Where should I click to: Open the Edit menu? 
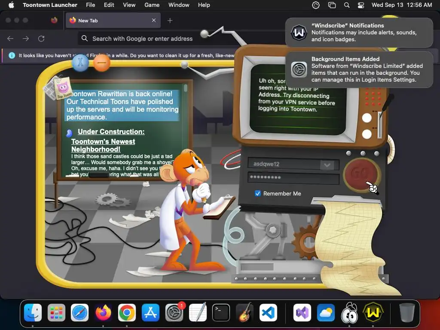pyautogui.click(x=109, y=5)
